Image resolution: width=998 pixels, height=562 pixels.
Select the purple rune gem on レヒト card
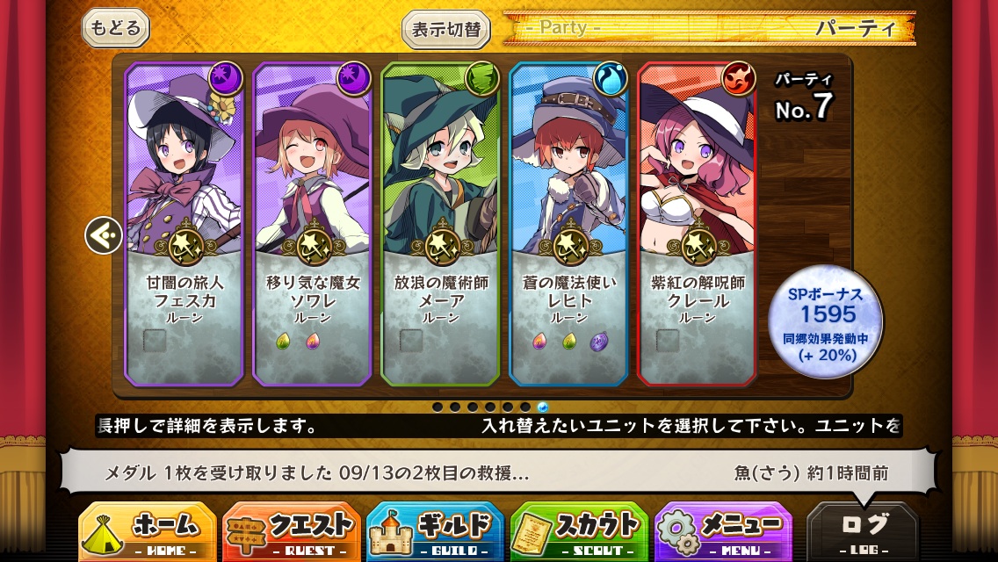pos(598,342)
